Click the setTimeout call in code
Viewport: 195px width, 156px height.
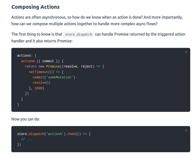coord(39,72)
